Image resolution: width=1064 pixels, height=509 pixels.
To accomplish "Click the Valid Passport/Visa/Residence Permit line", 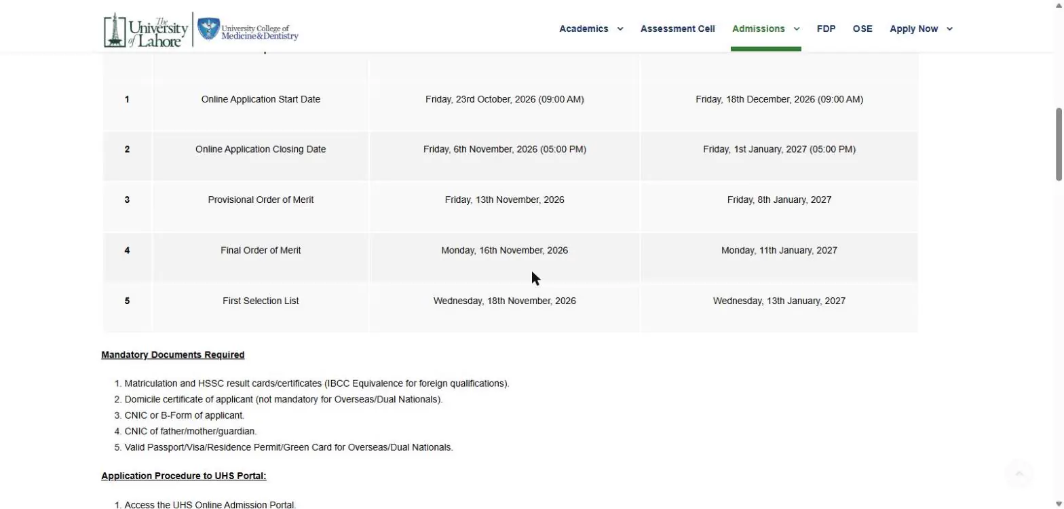I will pos(288,447).
